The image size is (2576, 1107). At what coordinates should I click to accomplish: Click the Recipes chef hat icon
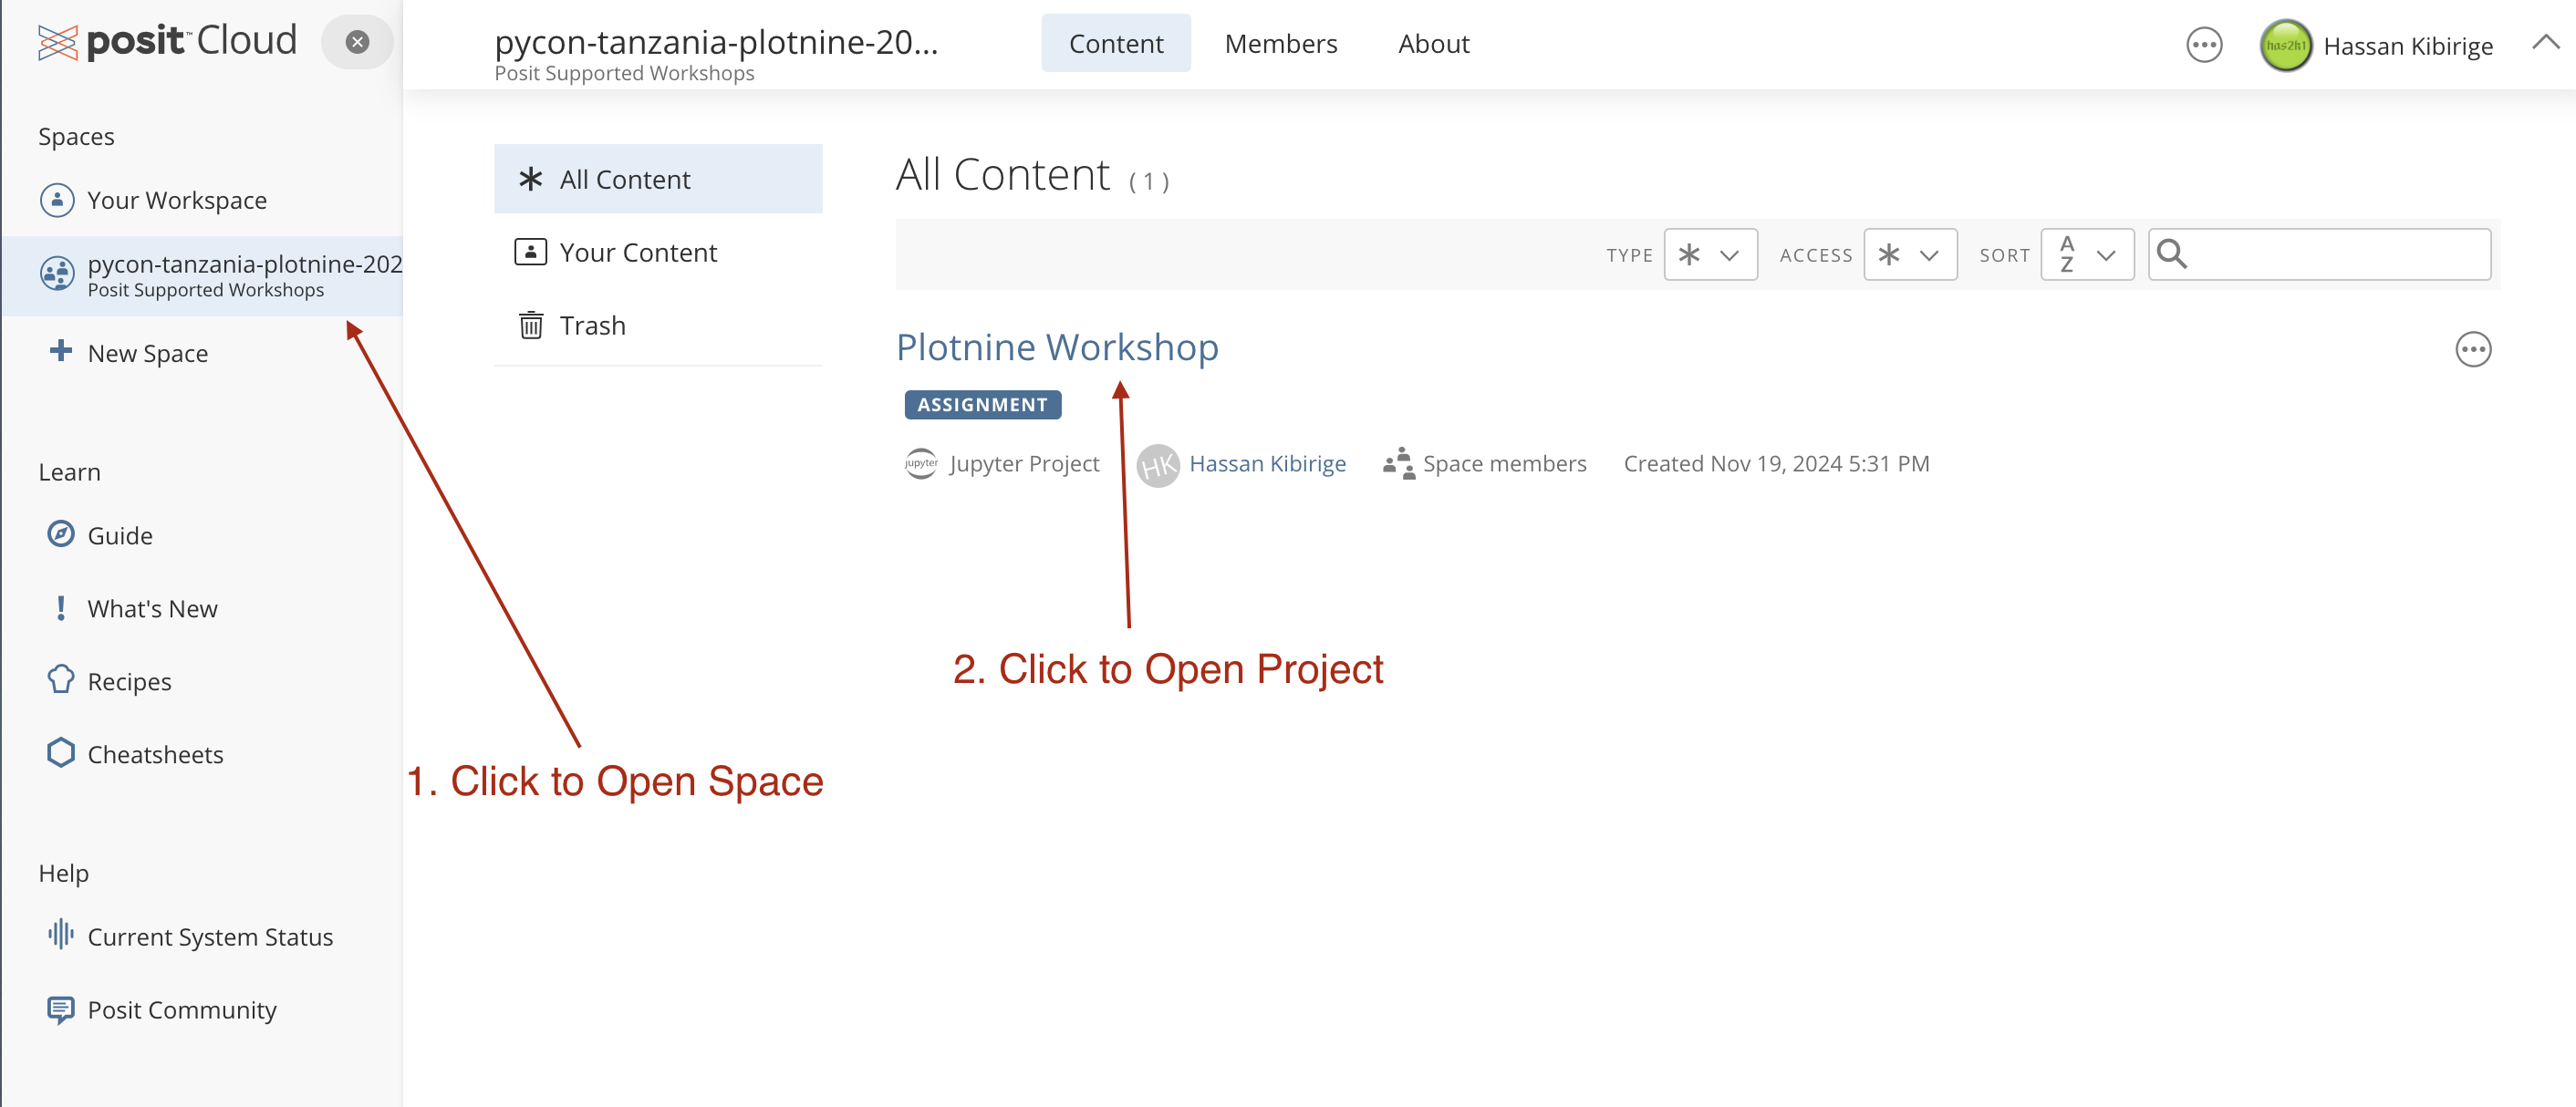pyautogui.click(x=61, y=680)
